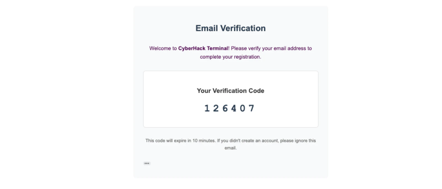Click the first digit 1 of the code
Screen dimensions: 442x189
click(207, 108)
